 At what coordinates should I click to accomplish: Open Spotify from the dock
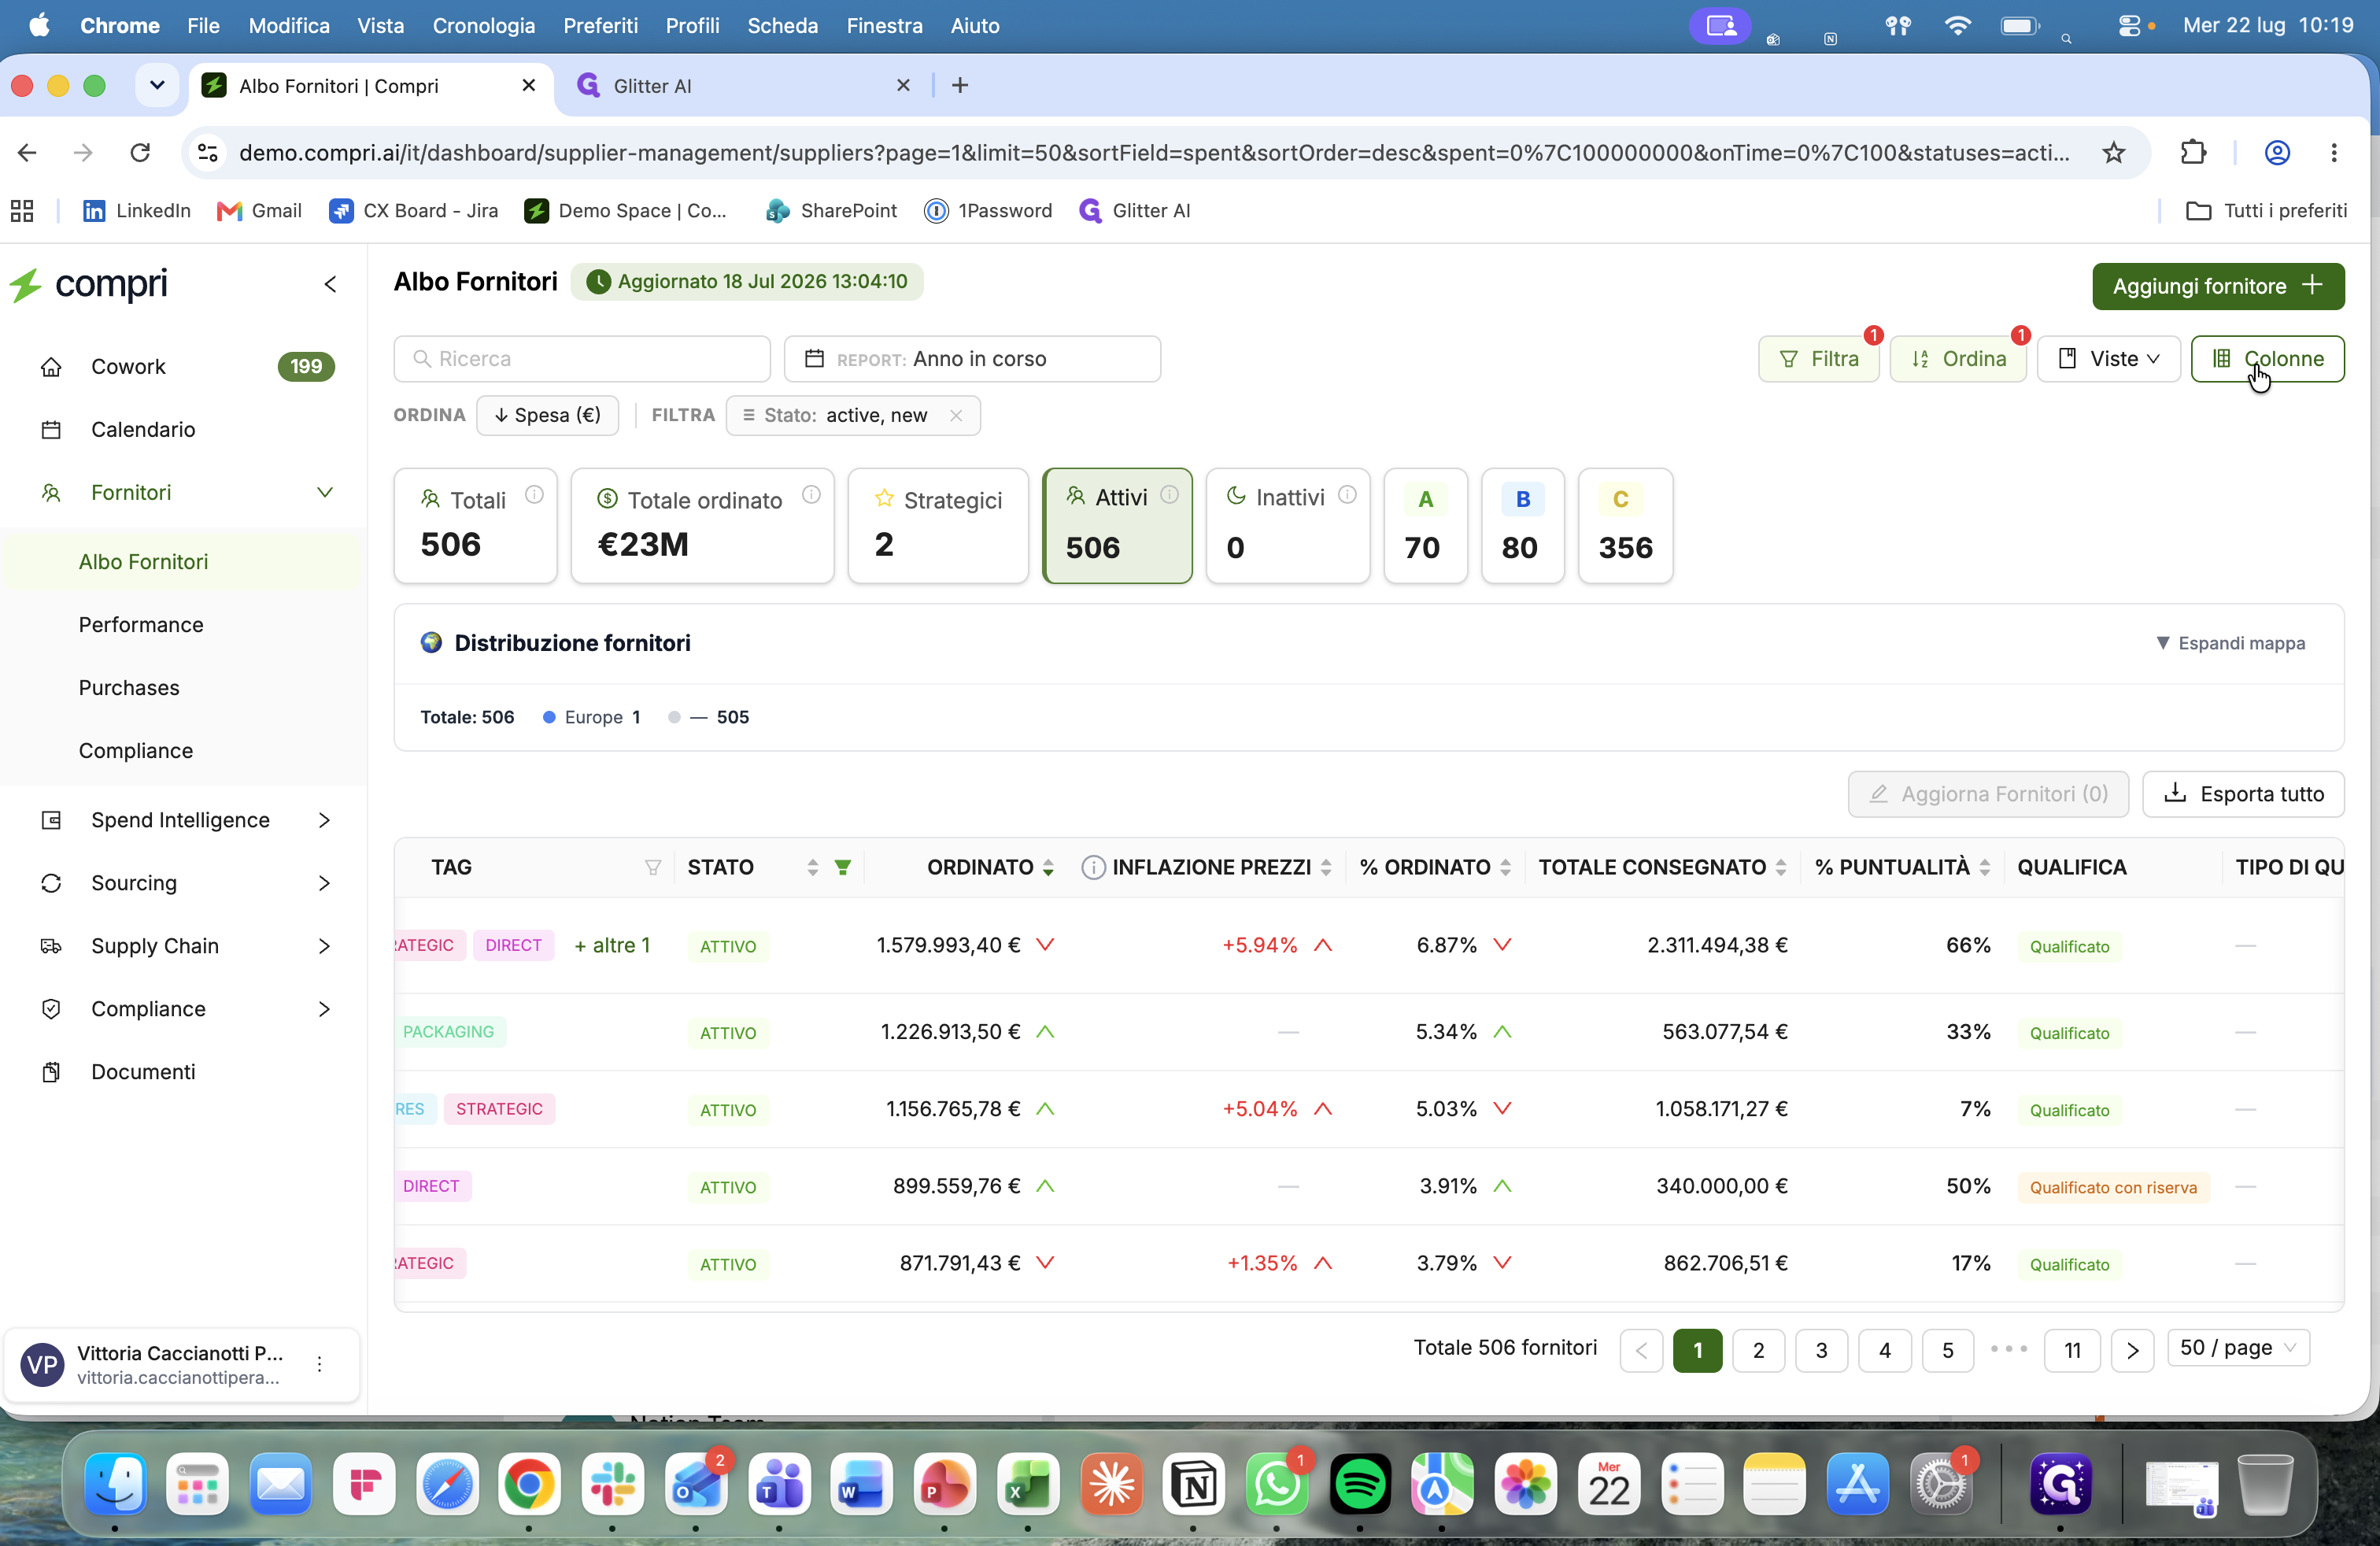(x=1360, y=1483)
